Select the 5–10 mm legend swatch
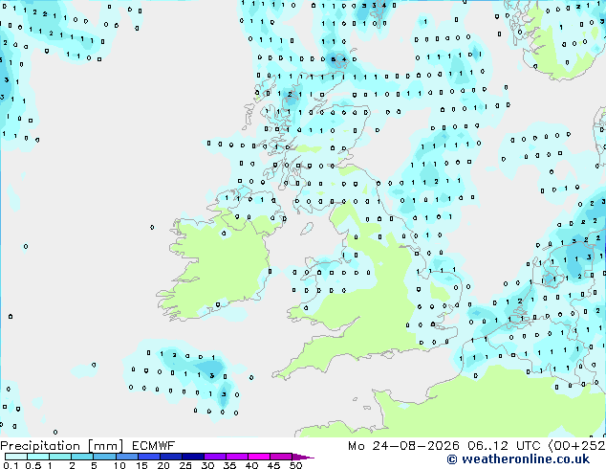Image resolution: width=606 pixels, height=469 pixels. [104, 457]
